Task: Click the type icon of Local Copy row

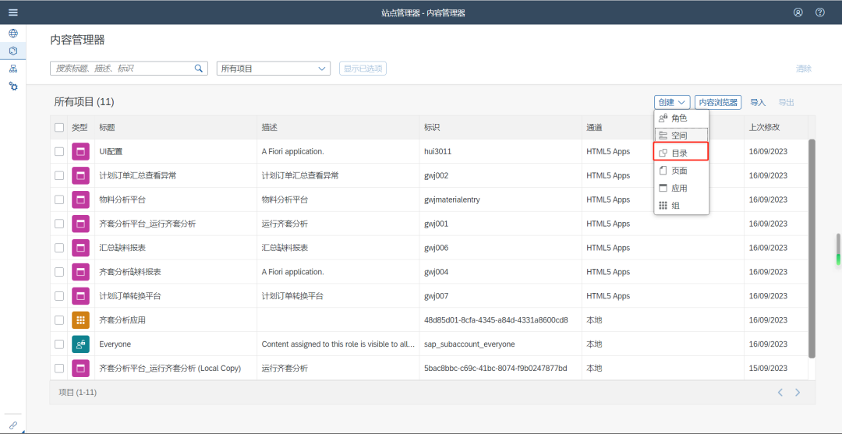Action: (80, 369)
